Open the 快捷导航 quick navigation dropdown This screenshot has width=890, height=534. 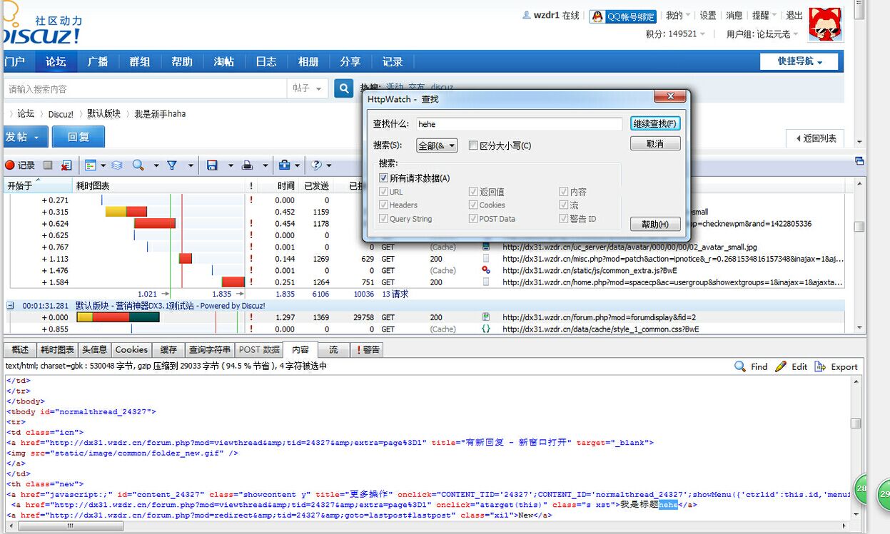tap(799, 62)
